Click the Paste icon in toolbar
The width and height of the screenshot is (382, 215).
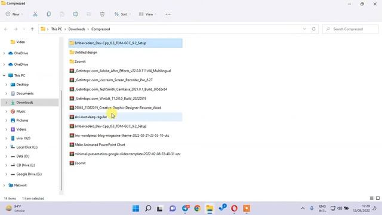(62, 14)
